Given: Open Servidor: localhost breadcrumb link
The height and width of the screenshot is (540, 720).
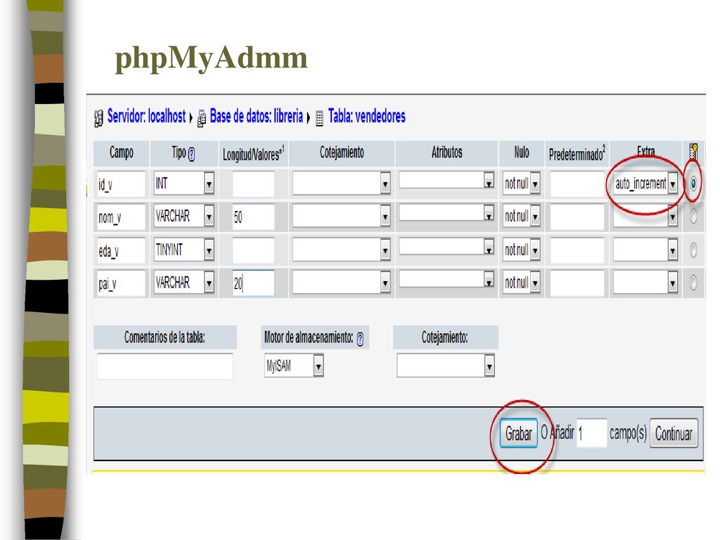Looking at the screenshot, I should 146,116.
